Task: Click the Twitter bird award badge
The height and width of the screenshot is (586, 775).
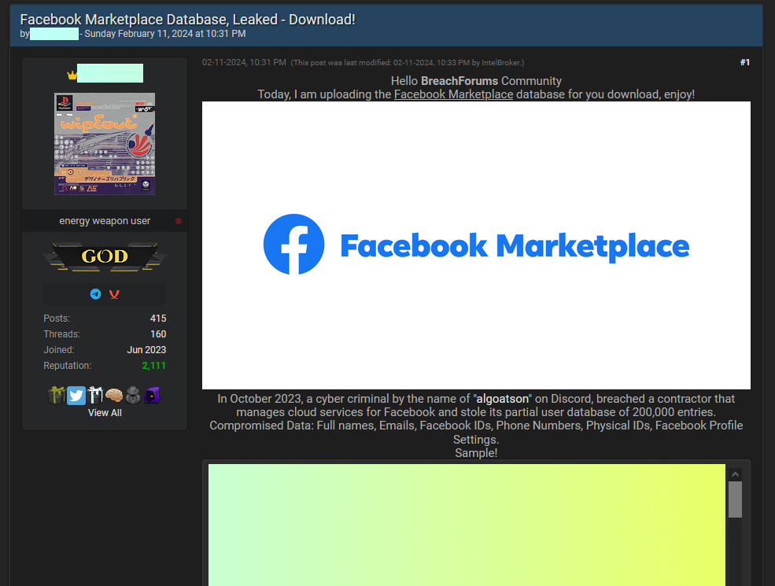Action: coord(76,395)
